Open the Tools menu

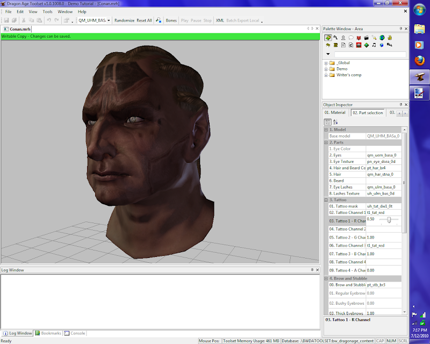48,11
